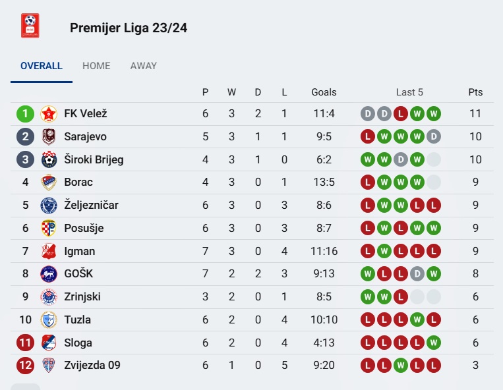Click the Tuzla club crest

[x=49, y=320]
